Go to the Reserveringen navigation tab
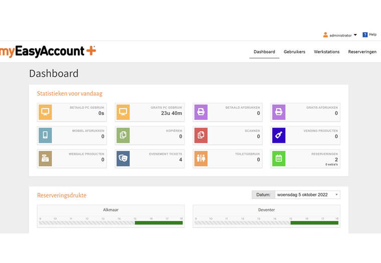 coord(362,52)
